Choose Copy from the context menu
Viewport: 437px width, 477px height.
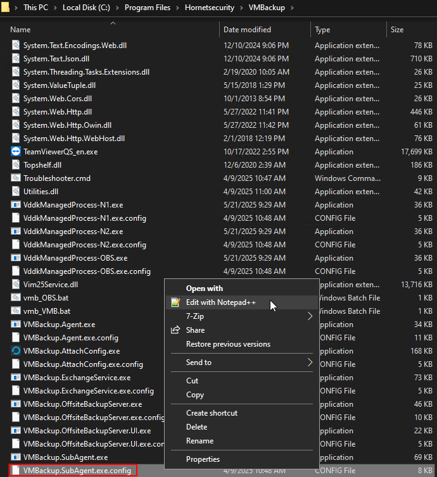tap(242, 394)
